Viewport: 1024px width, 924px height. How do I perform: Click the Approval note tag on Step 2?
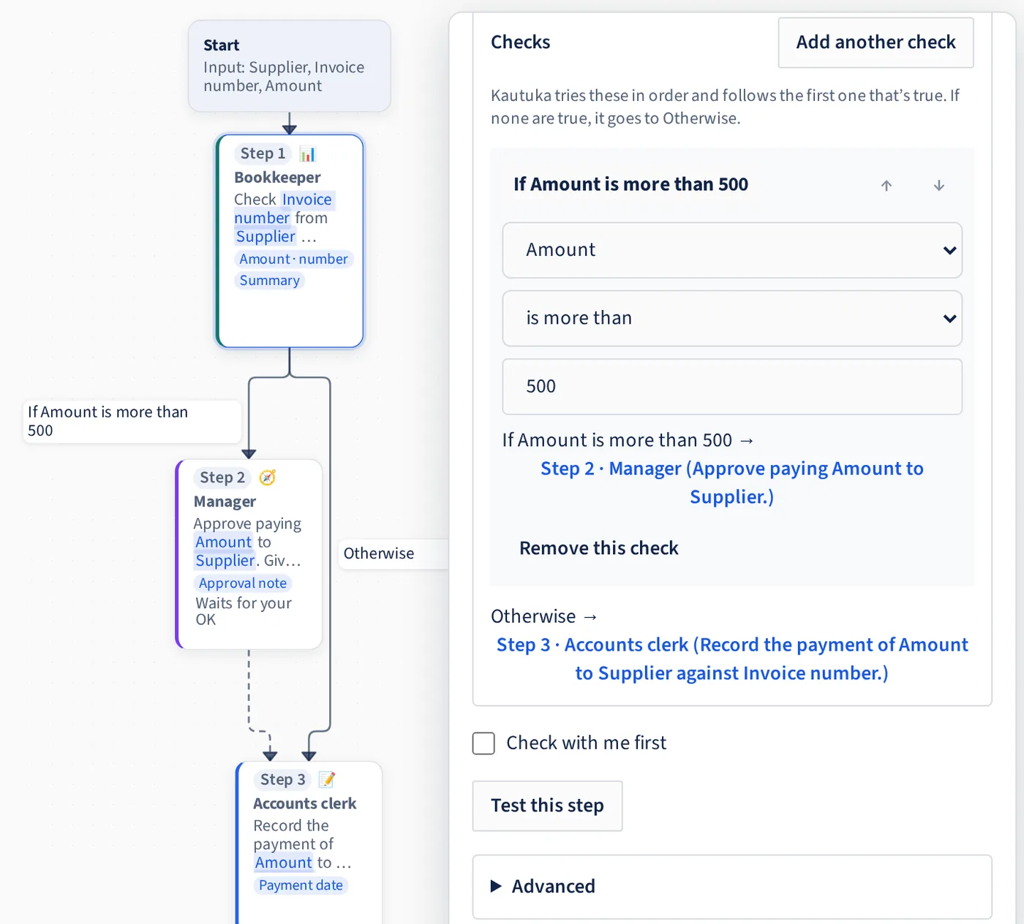pyautogui.click(x=243, y=583)
